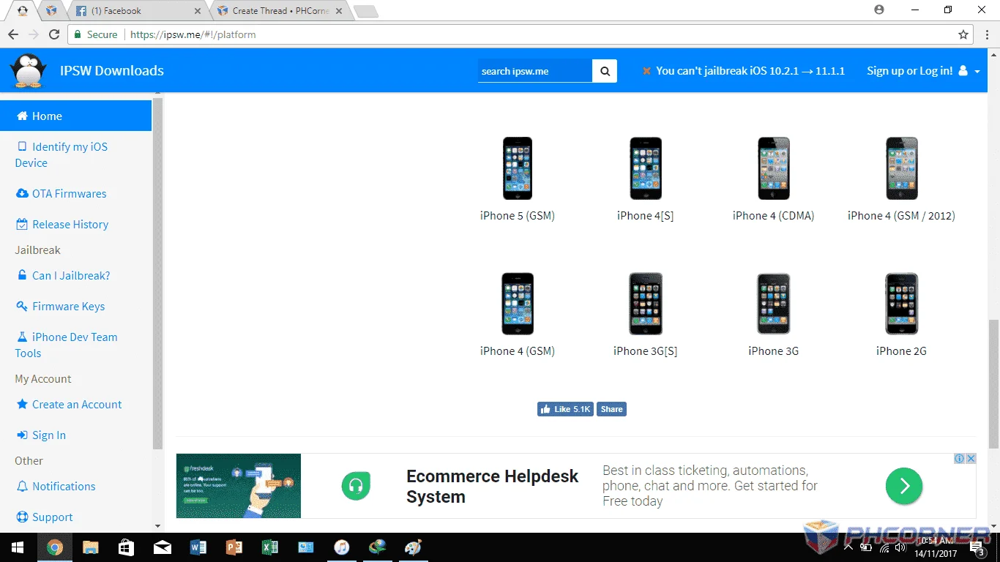This screenshot has width=1000, height=562.
Task: Click the sidebar scrollbar down arrow
Action: (157, 526)
